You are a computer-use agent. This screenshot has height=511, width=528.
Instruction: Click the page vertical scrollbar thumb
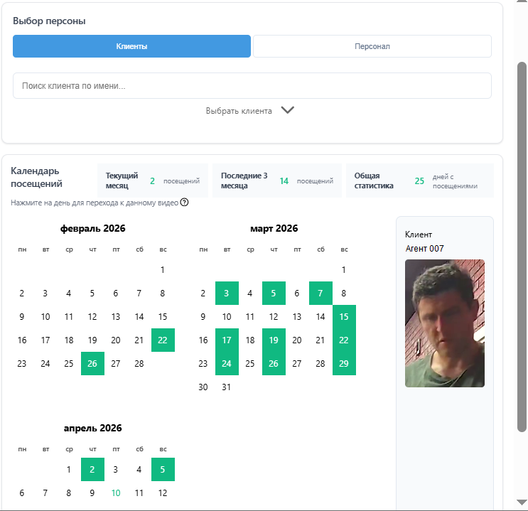pyautogui.click(x=522, y=247)
